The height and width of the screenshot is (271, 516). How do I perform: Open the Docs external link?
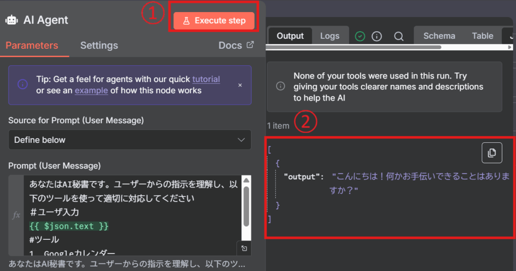(x=236, y=45)
